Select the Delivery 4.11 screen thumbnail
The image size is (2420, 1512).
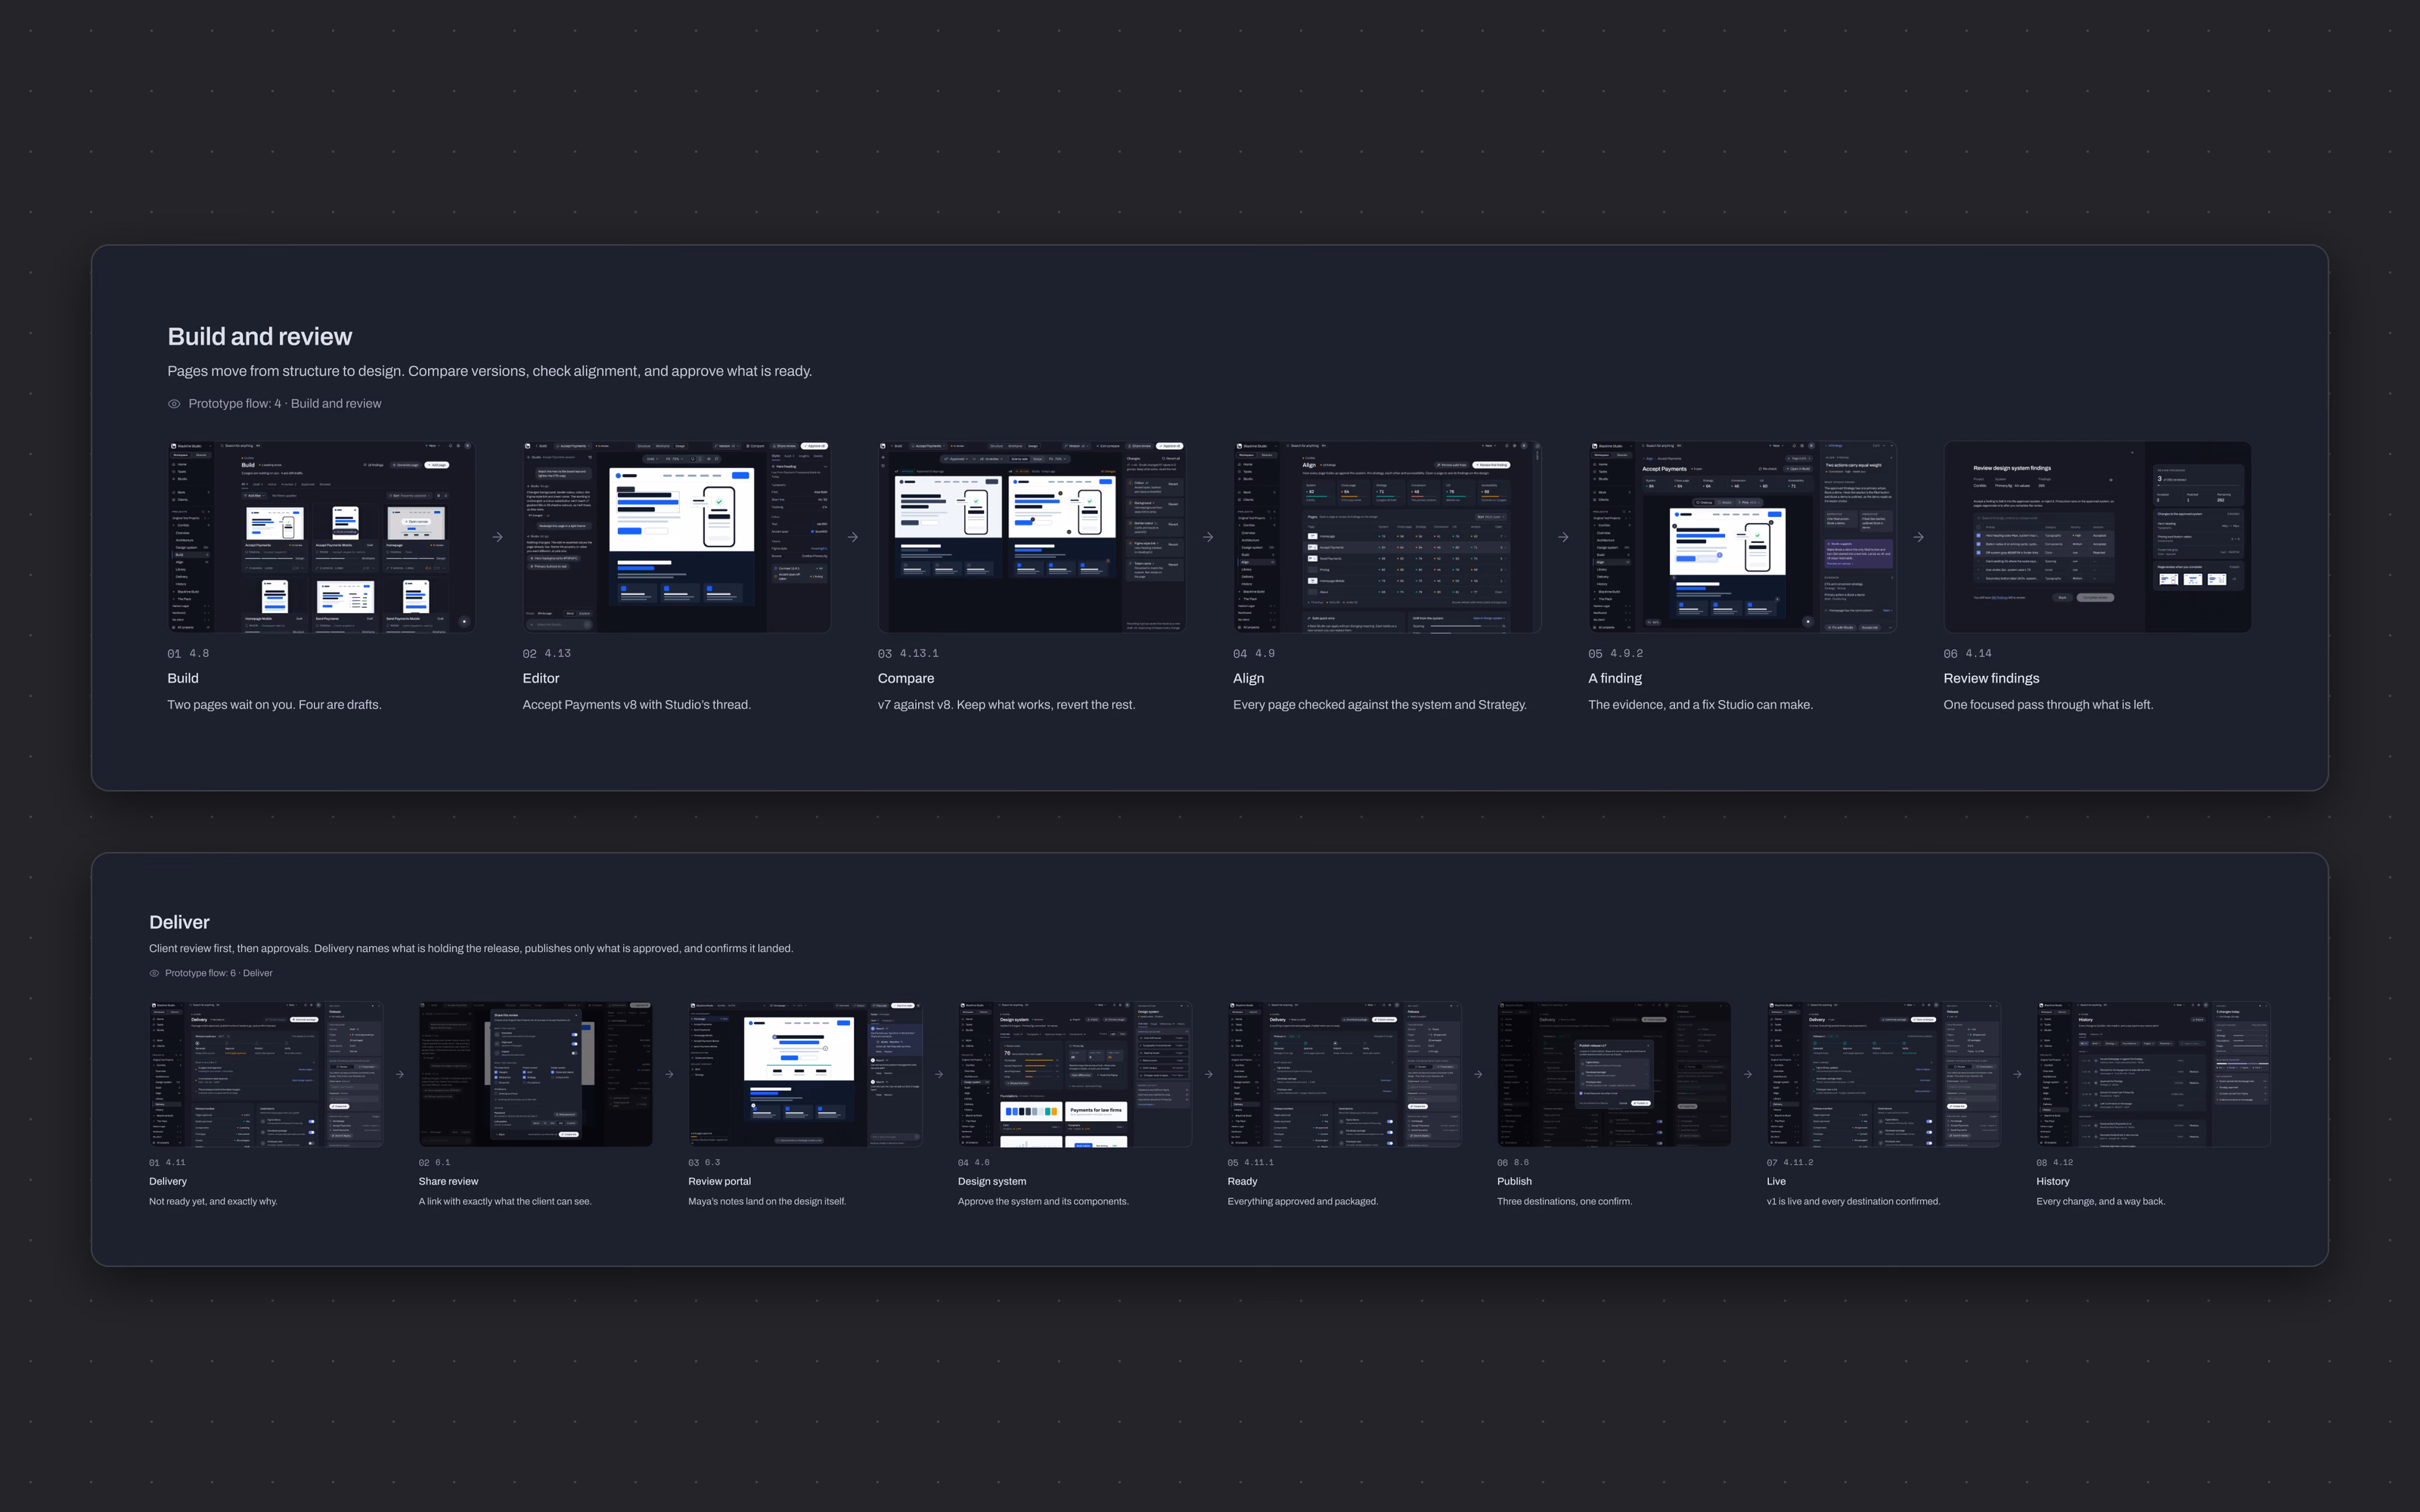pos(266,1074)
